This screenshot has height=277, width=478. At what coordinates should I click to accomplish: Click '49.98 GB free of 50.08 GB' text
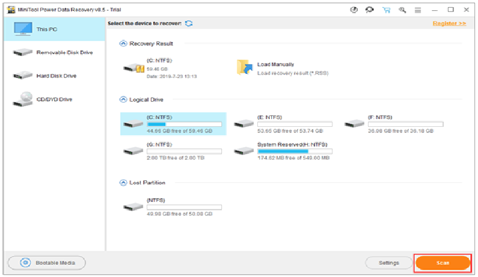(180, 214)
